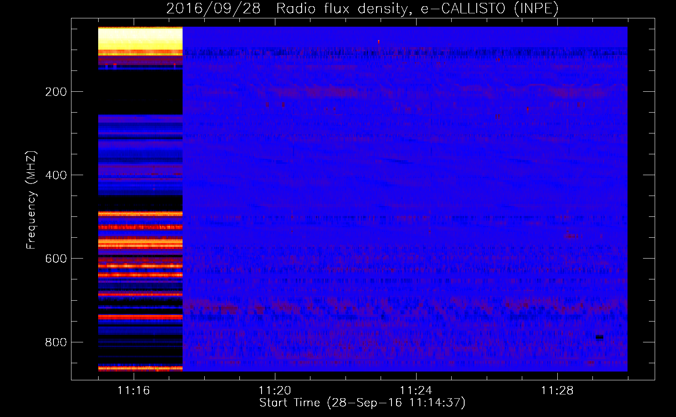676x417 pixels.
Task: Click the '400' frequency tick label
Action: click(x=56, y=175)
